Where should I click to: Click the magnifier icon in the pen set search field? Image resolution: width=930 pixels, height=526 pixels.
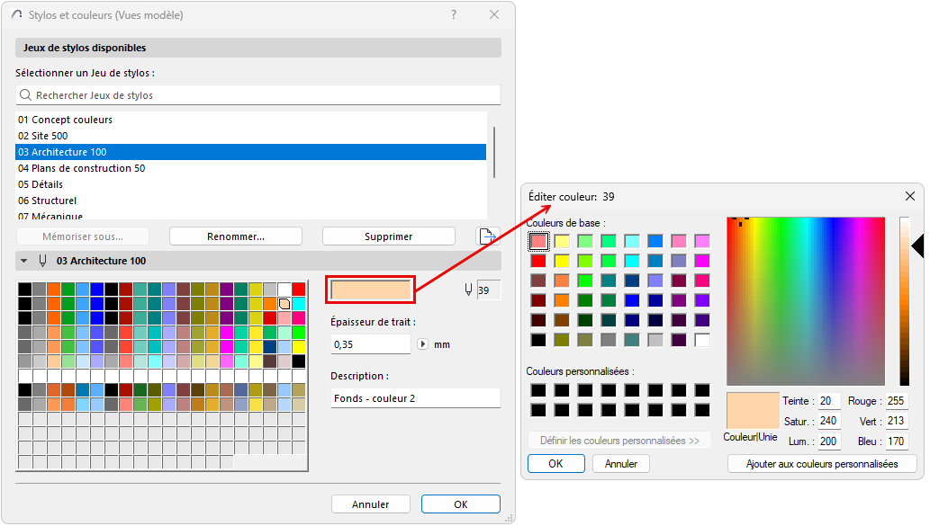[x=26, y=94]
